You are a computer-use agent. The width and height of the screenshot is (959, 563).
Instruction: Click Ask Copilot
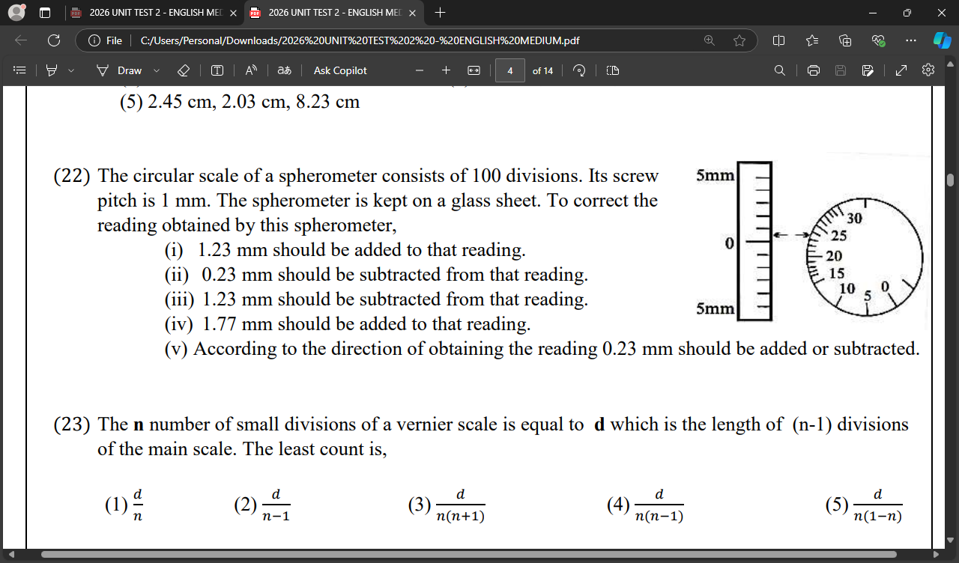point(340,70)
